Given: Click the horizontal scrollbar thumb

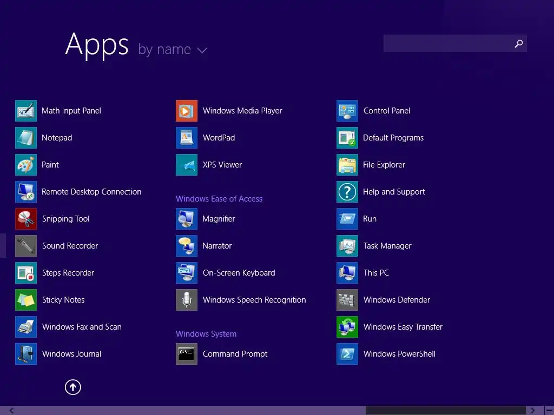Looking at the screenshot, I should 446,411.
